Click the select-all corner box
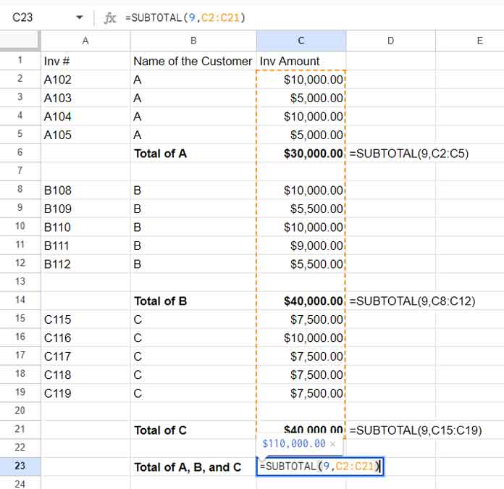The height and width of the screenshot is (489, 504). click(20, 41)
